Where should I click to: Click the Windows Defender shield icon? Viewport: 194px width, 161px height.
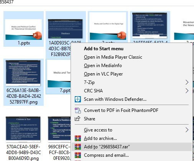point(78,99)
